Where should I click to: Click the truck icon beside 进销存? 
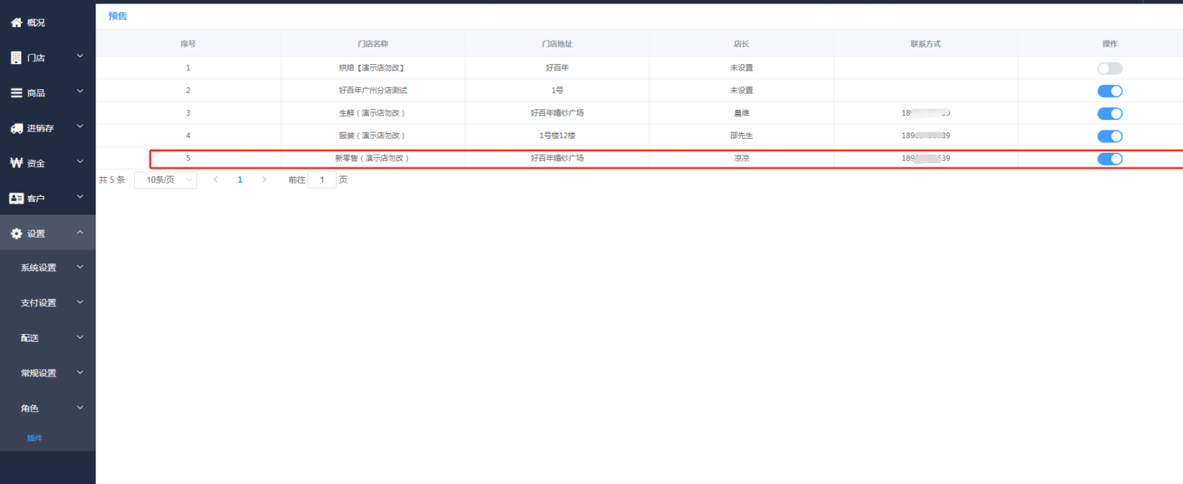pos(17,128)
